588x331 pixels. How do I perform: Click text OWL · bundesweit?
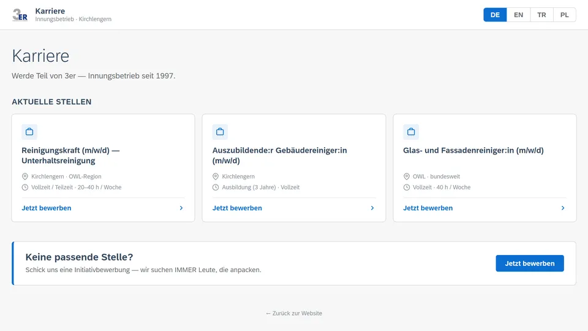[x=436, y=177]
